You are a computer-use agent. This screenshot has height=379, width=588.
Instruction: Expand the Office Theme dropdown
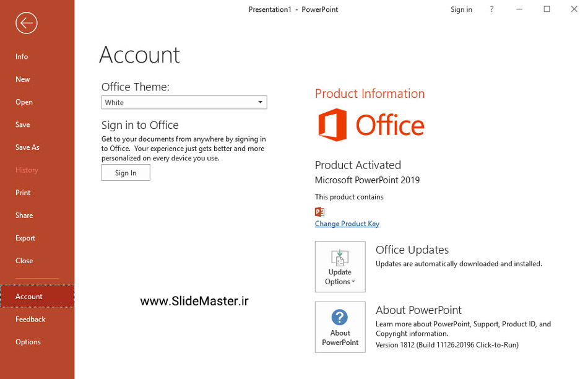[184, 102]
